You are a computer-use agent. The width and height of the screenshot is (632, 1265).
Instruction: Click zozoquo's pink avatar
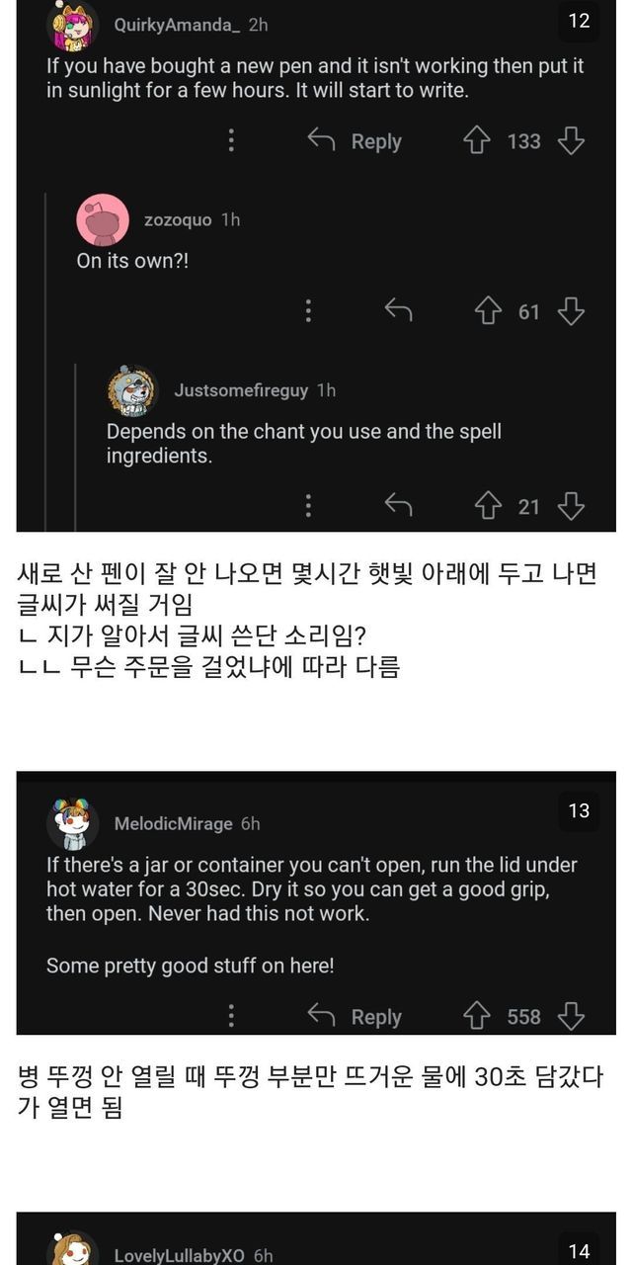(x=103, y=220)
